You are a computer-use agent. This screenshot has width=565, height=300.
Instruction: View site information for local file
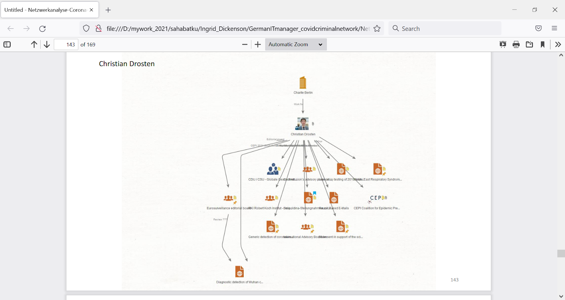point(99,29)
